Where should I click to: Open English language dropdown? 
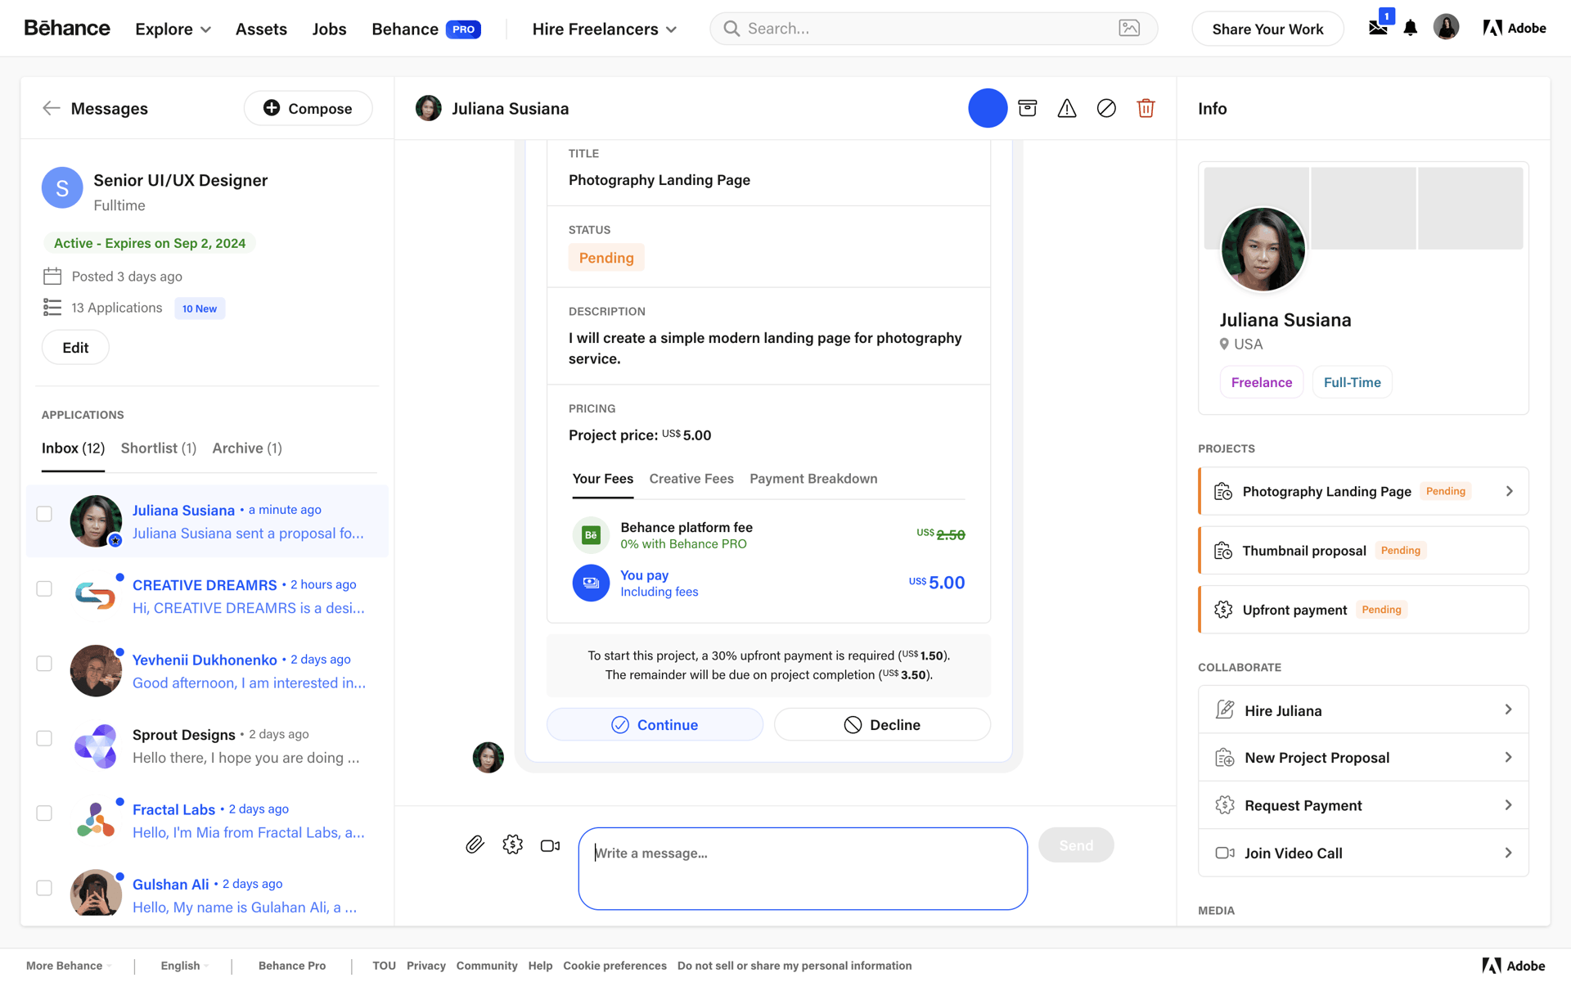click(x=185, y=966)
